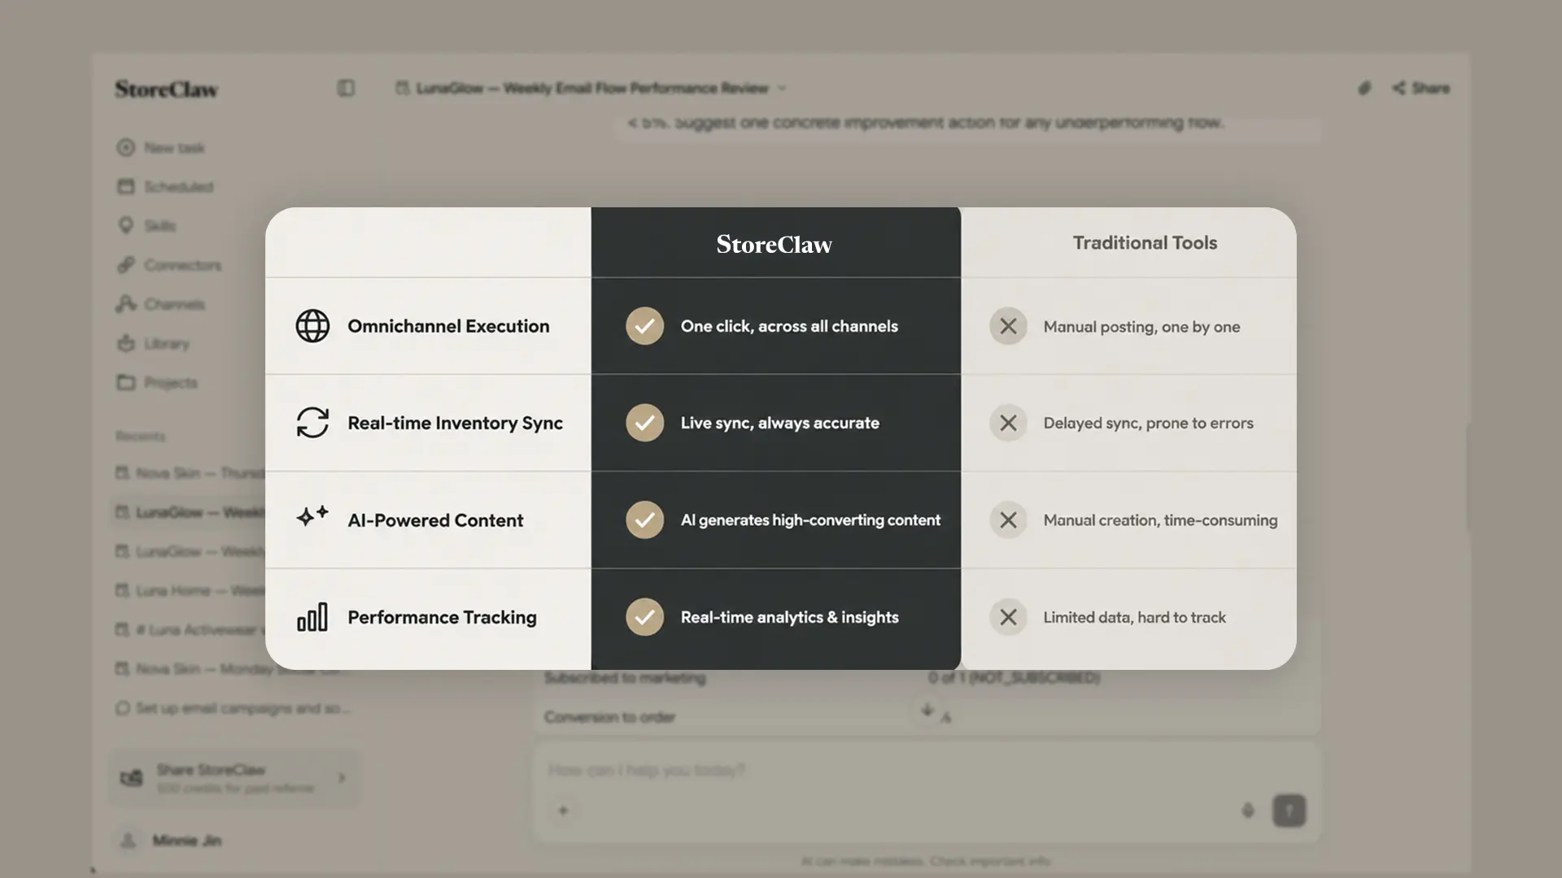
Task: Open the 'Luna Home — Weekly' recent task
Action: tap(190, 590)
